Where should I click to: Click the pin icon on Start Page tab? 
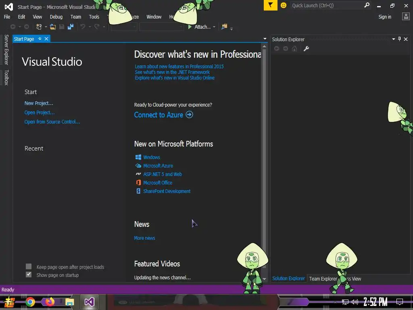point(40,39)
